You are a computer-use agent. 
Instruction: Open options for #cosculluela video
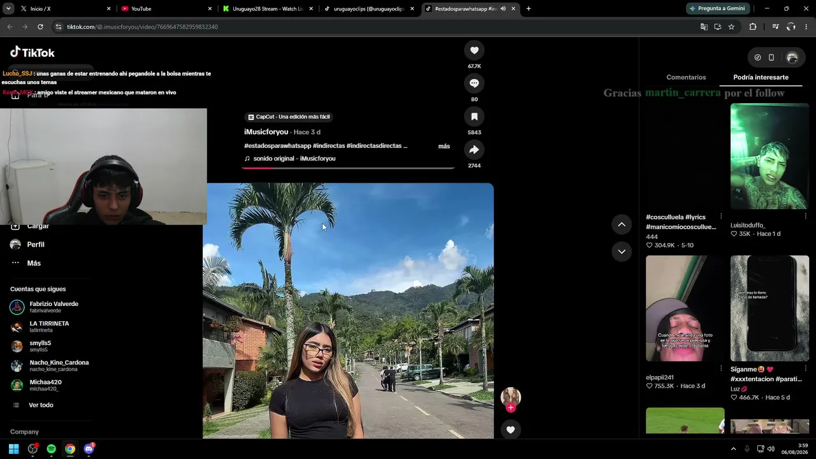[721, 216]
